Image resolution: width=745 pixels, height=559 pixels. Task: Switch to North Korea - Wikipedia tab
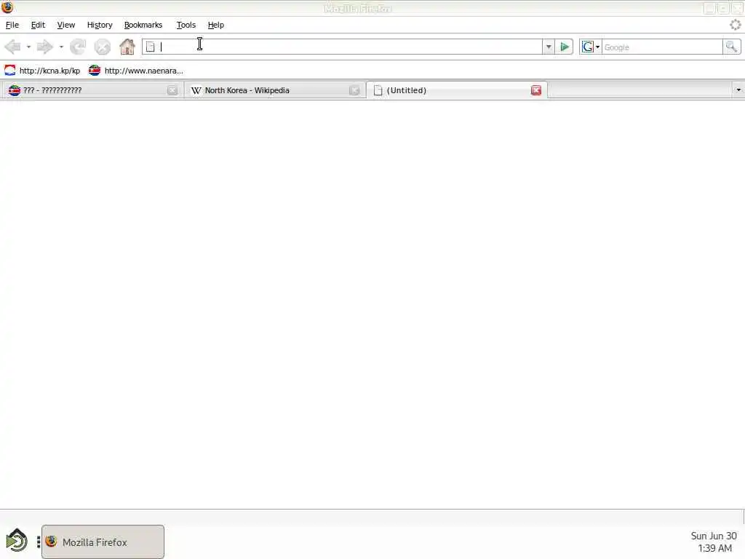(x=274, y=90)
